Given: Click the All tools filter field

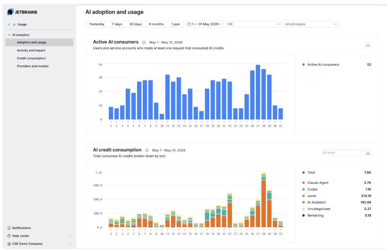Looking at the screenshot, I should click(x=341, y=153).
